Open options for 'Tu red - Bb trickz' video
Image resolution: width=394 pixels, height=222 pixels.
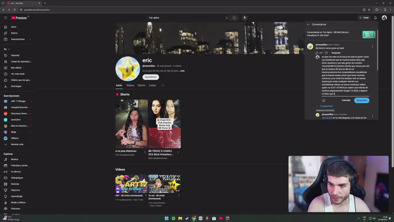point(179,195)
